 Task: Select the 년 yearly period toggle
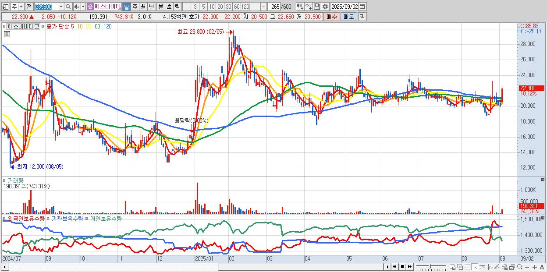(x=151, y=7)
